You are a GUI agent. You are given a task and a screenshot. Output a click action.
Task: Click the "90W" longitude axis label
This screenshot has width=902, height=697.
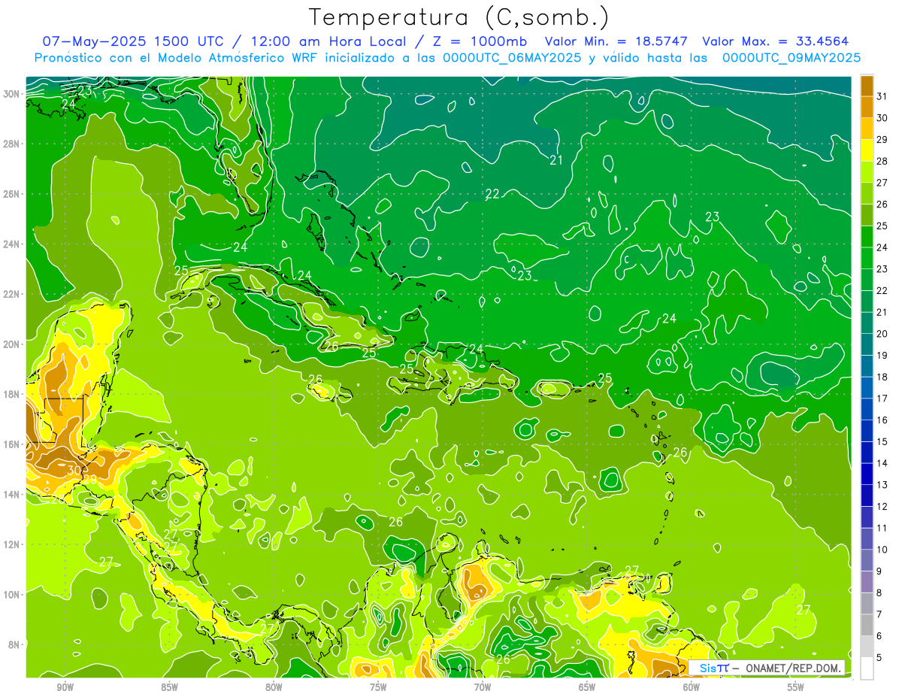point(65,687)
